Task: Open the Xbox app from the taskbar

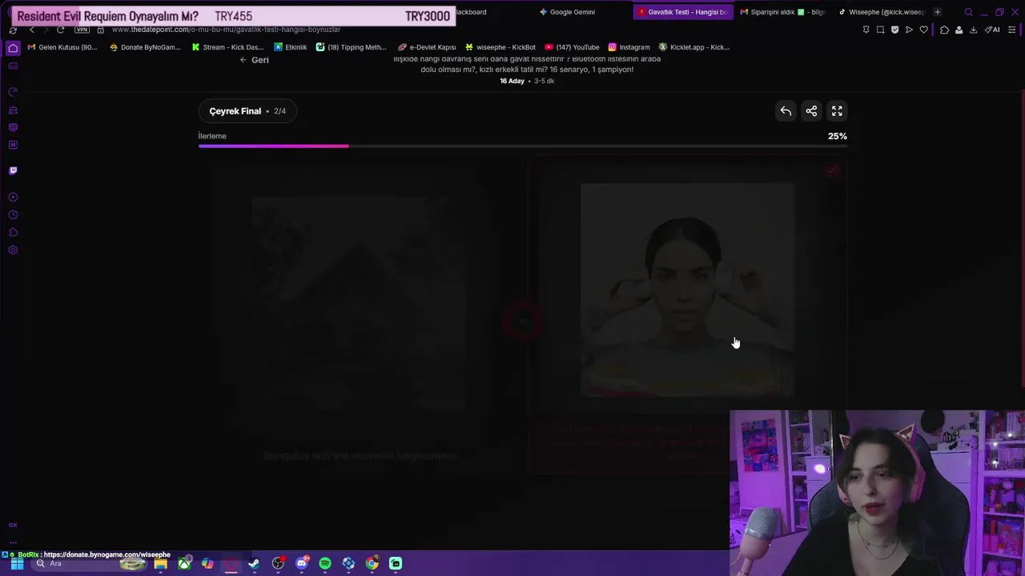Action: coord(184,563)
